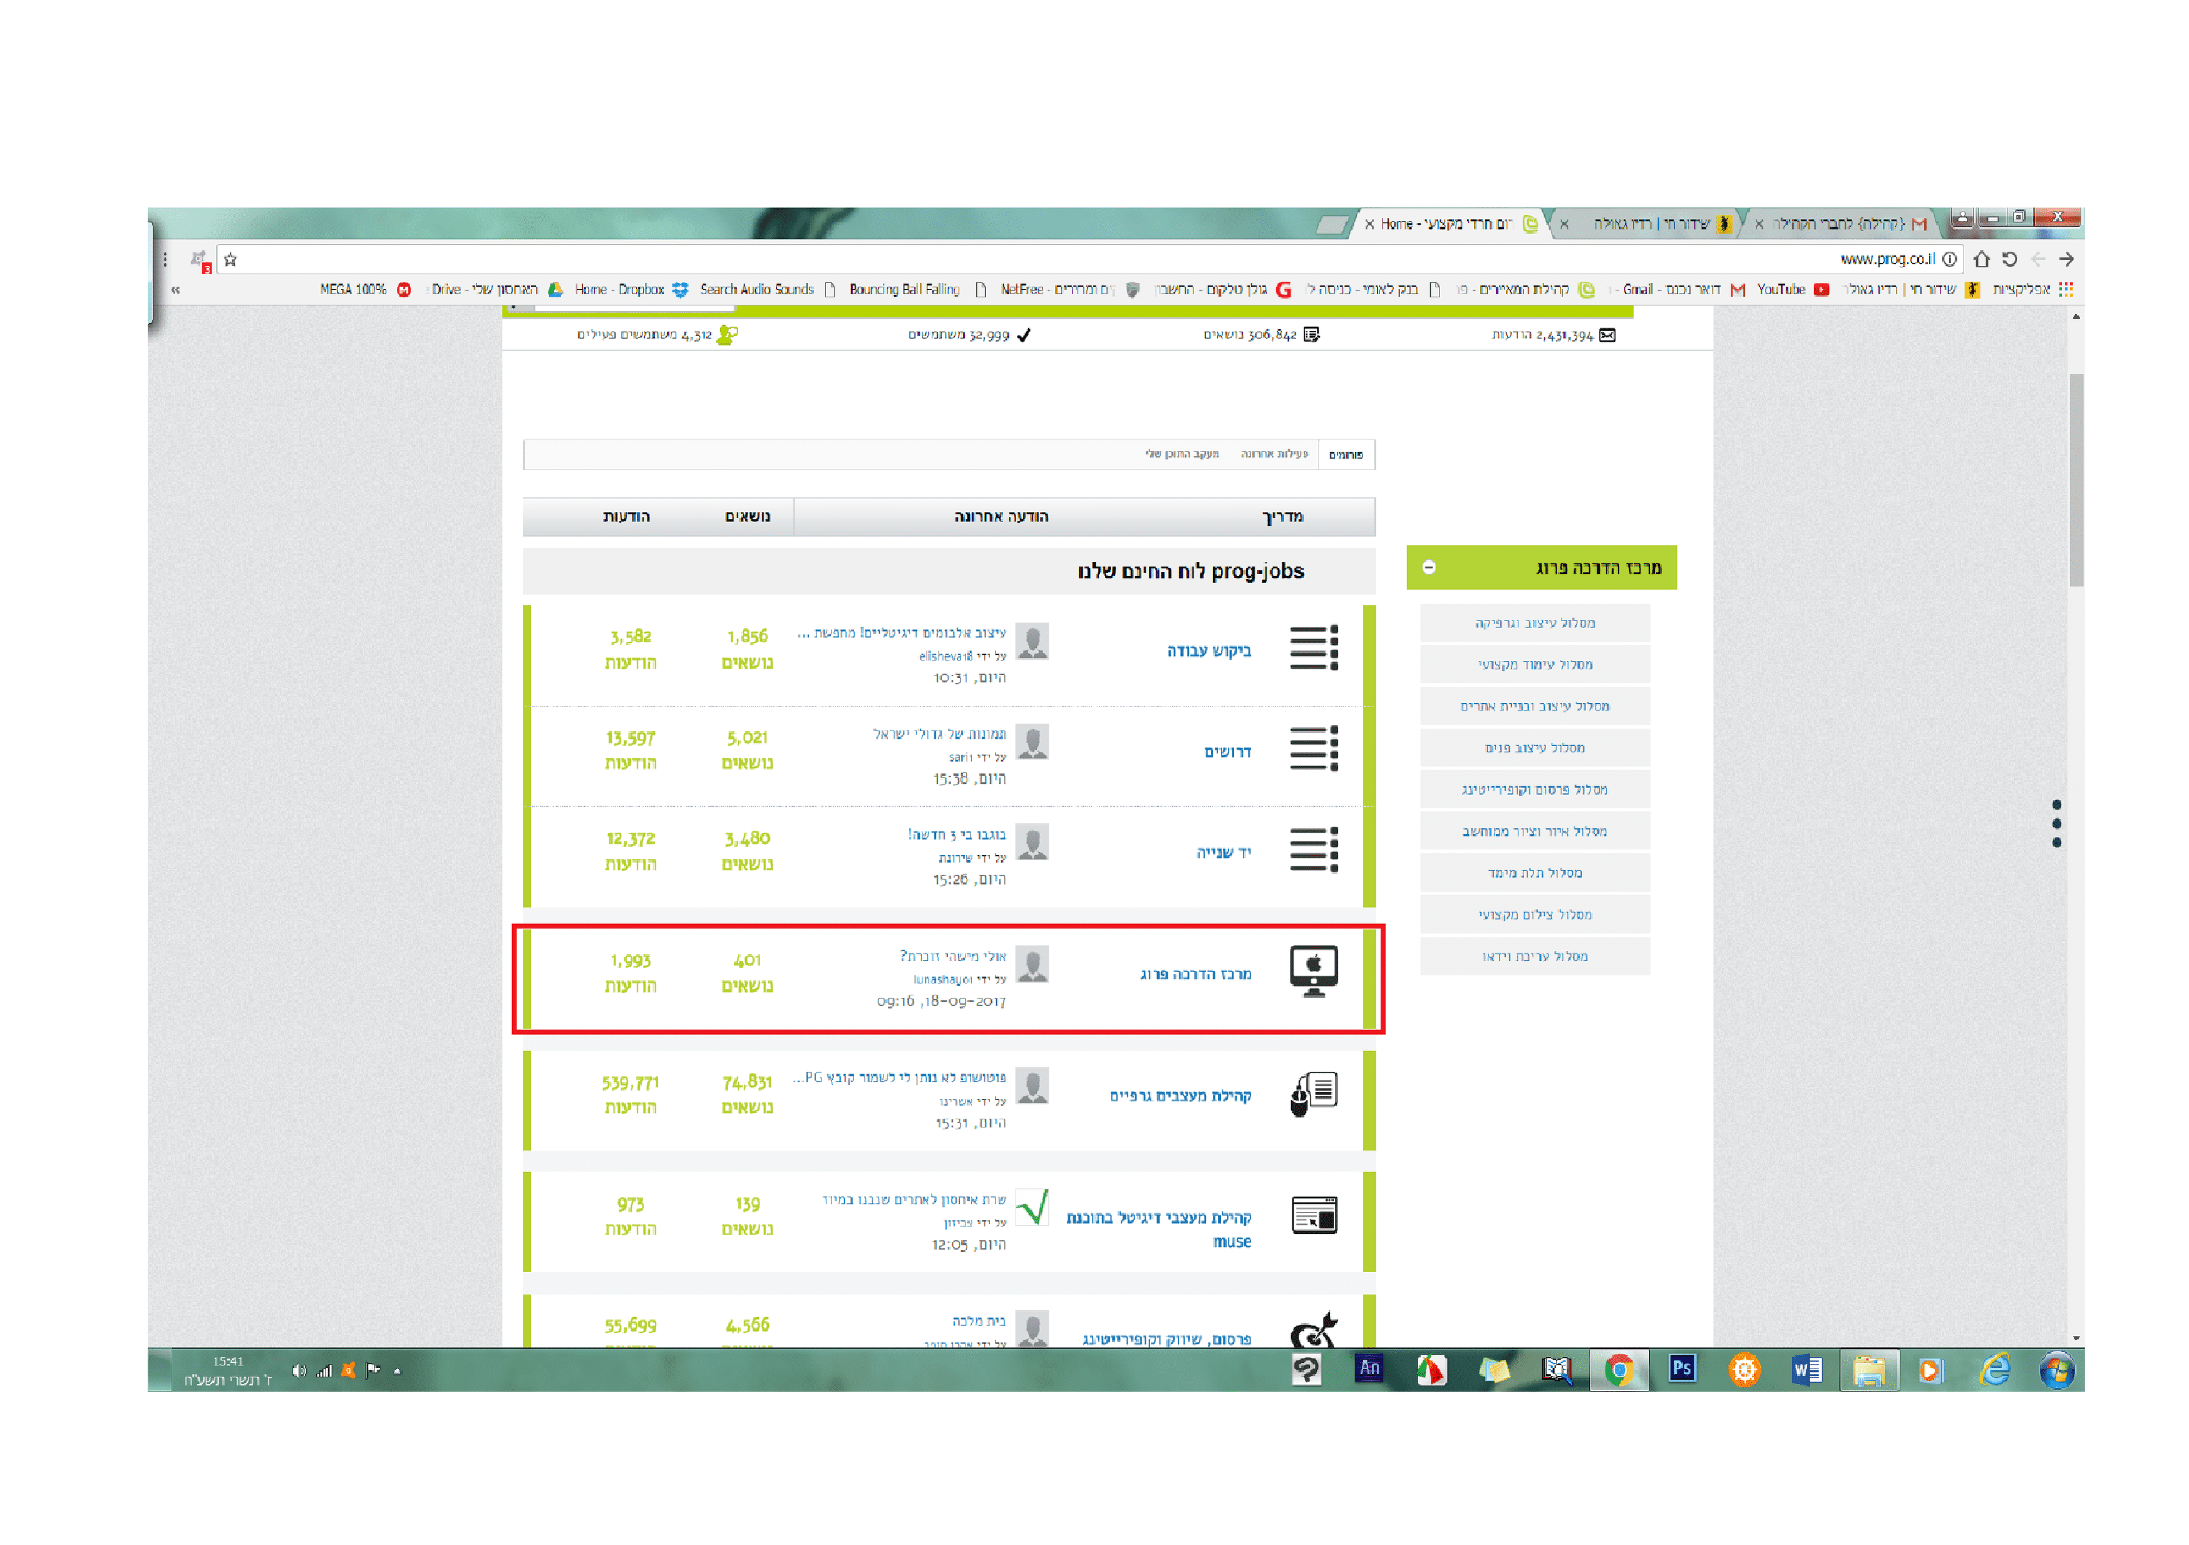
Task: Show hidden system tray icons arrow
Action: point(398,1370)
